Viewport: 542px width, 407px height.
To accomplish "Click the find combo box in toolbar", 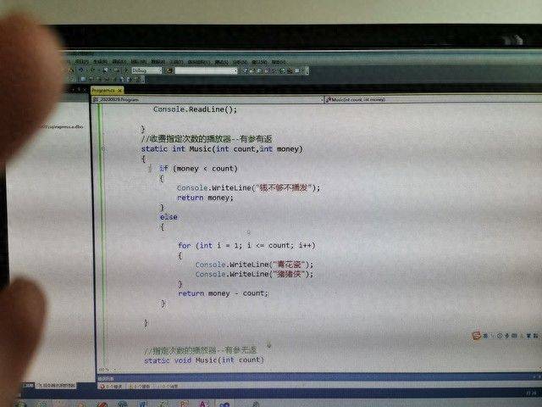I will (206, 71).
